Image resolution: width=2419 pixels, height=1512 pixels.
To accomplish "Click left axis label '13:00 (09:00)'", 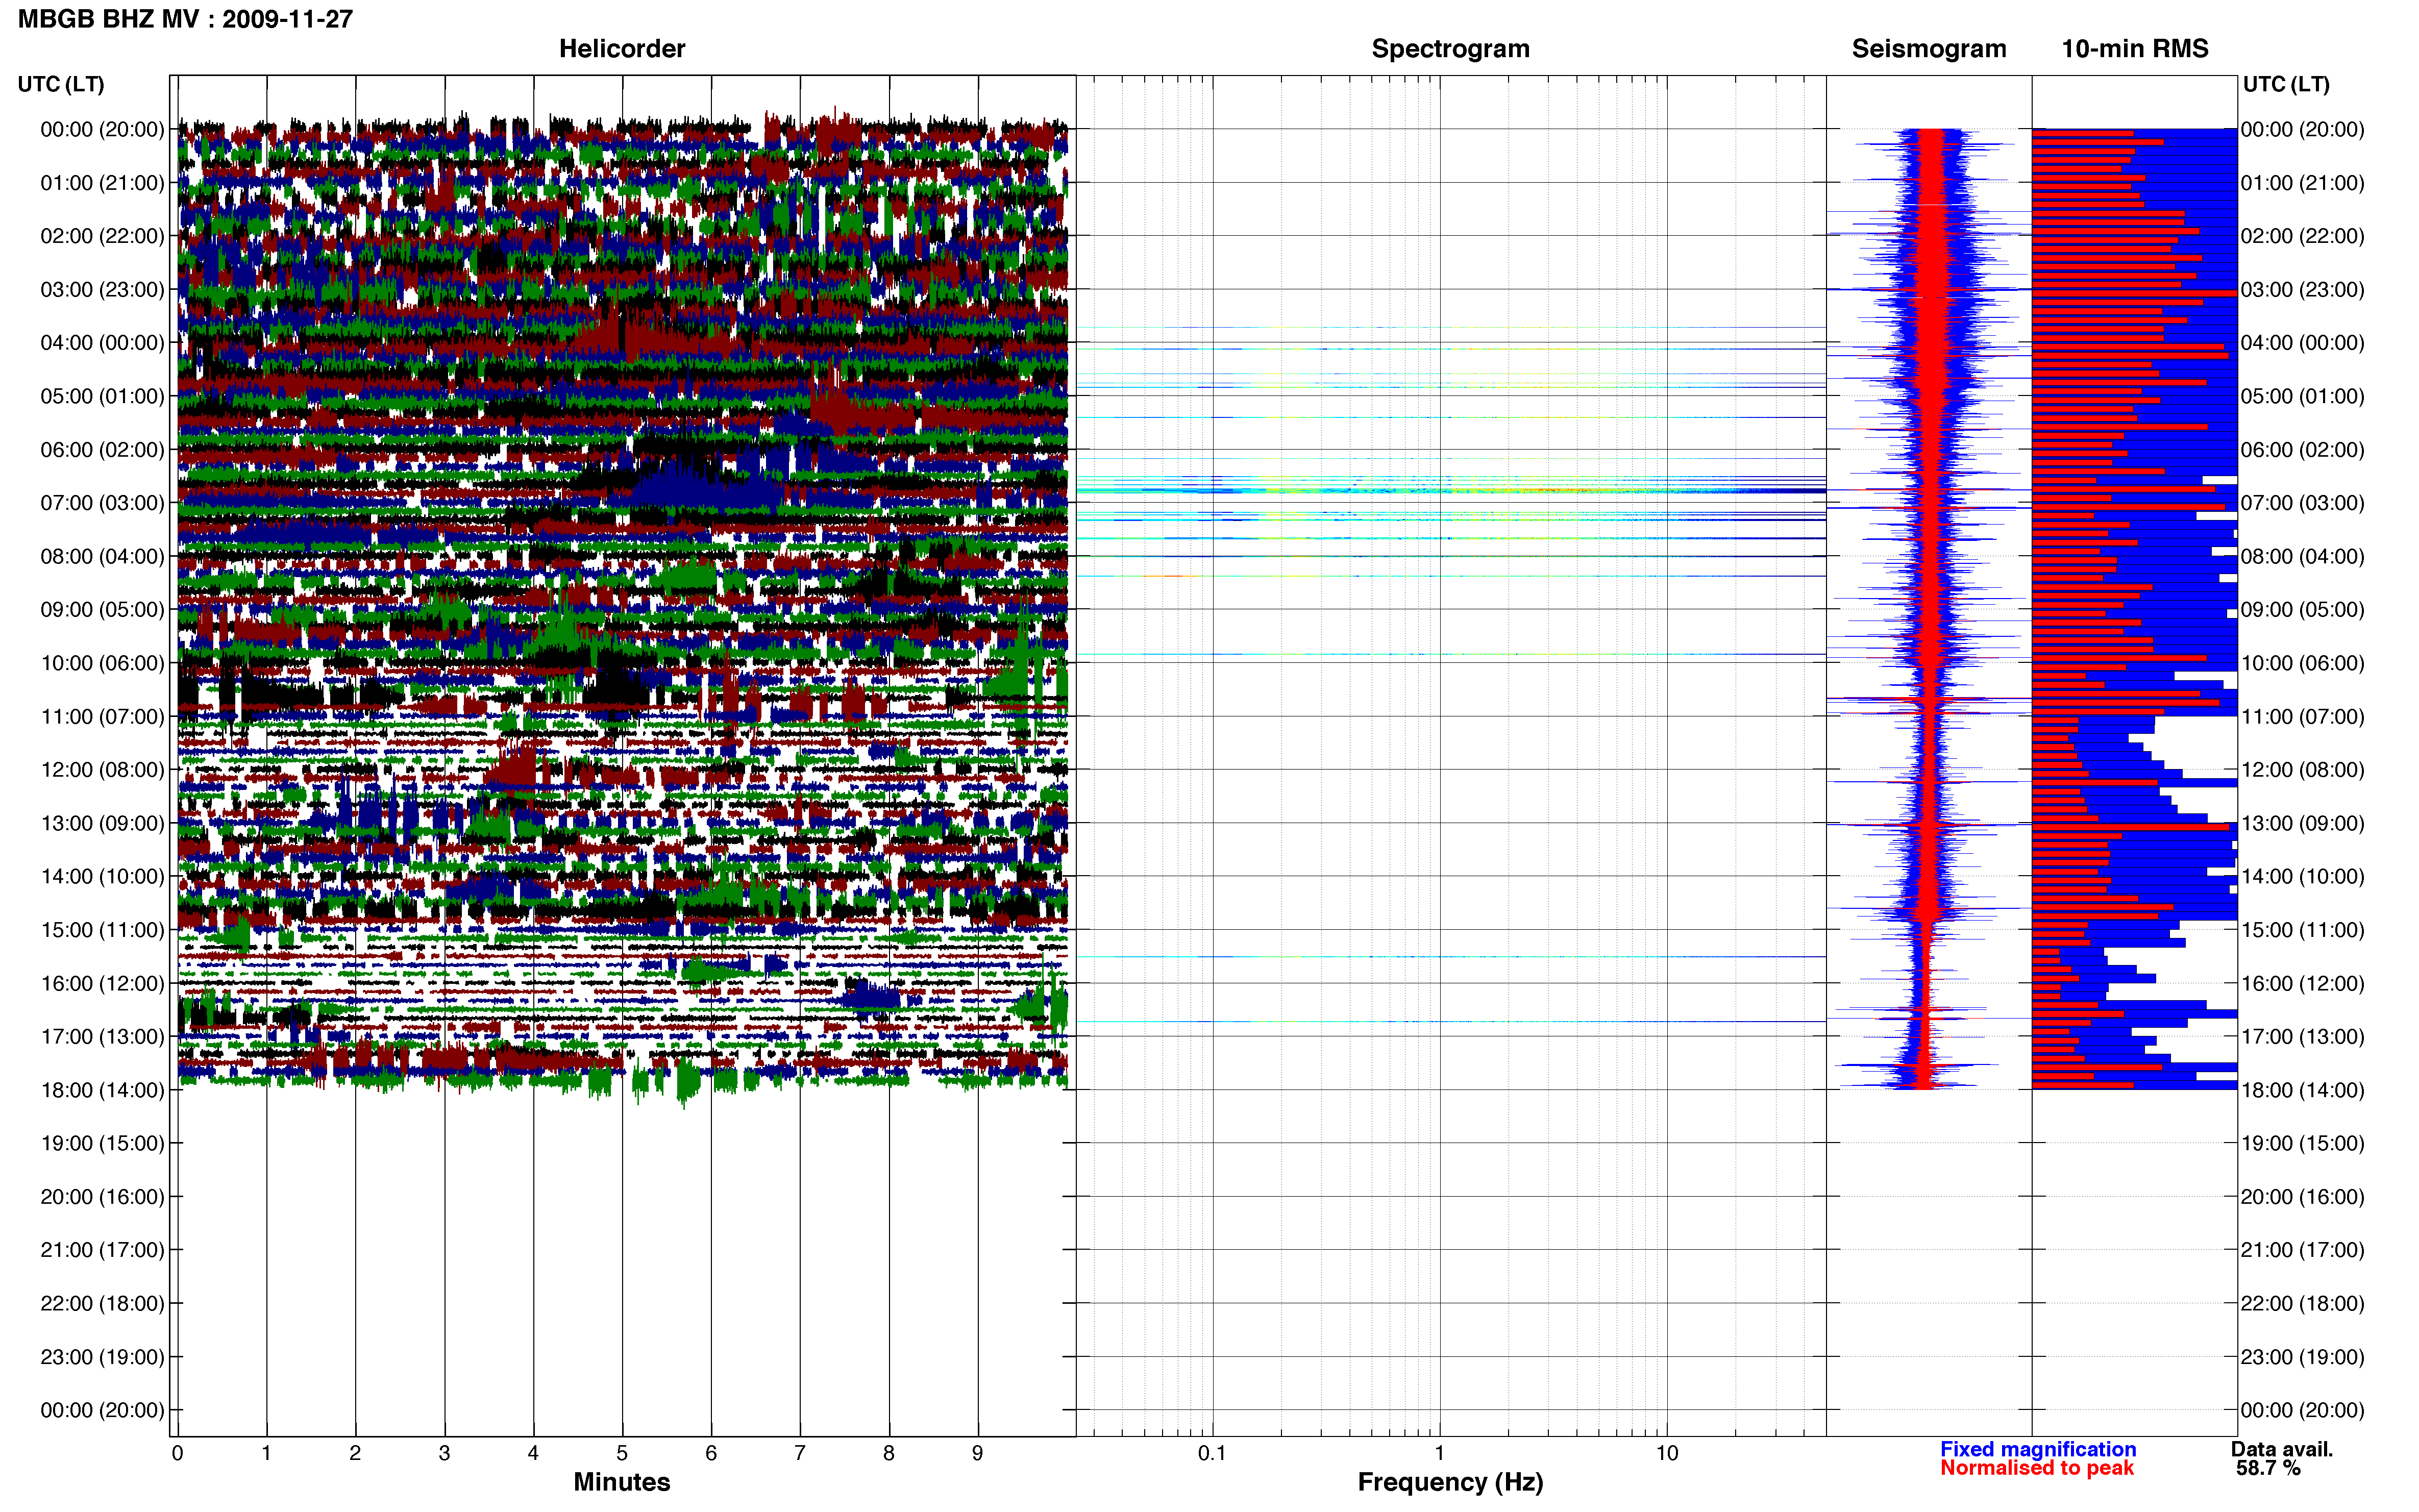I will [x=102, y=823].
